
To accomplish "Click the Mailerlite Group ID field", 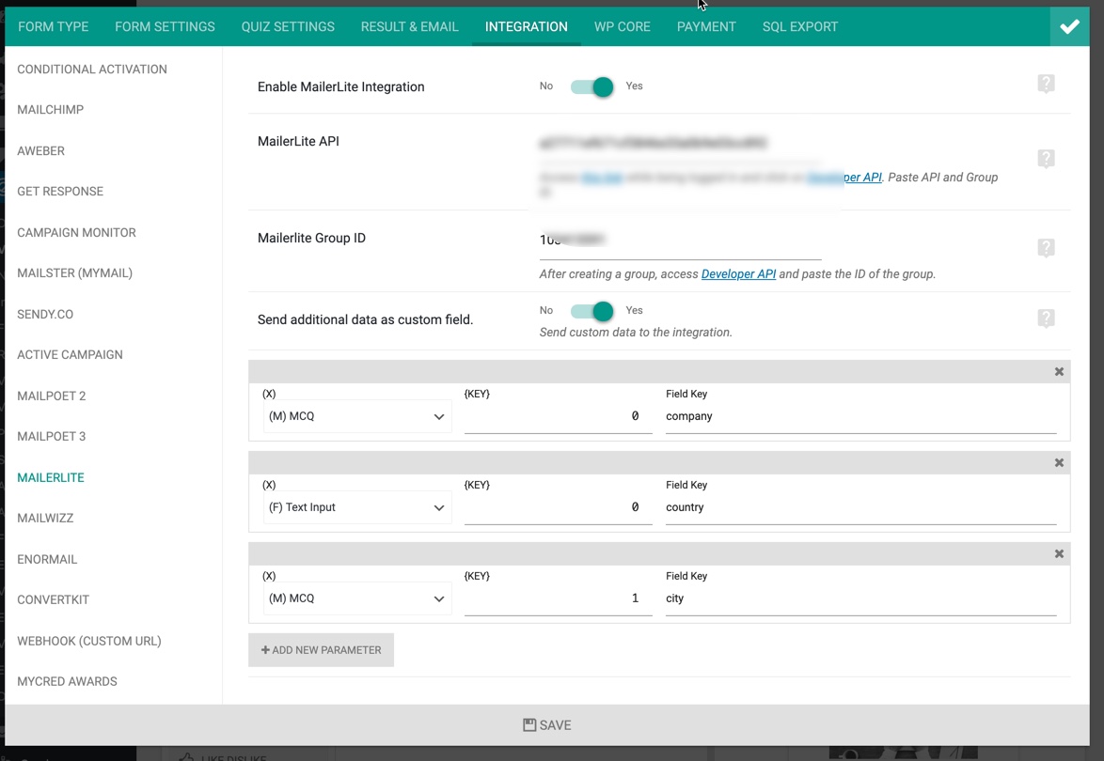I will (x=680, y=241).
